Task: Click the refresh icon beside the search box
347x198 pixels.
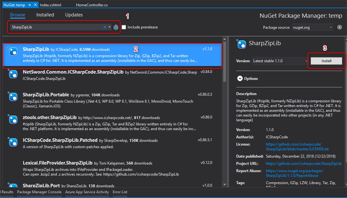Action: click(x=116, y=27)
